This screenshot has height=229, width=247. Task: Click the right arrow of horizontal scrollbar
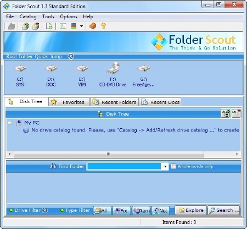(237, 154)
